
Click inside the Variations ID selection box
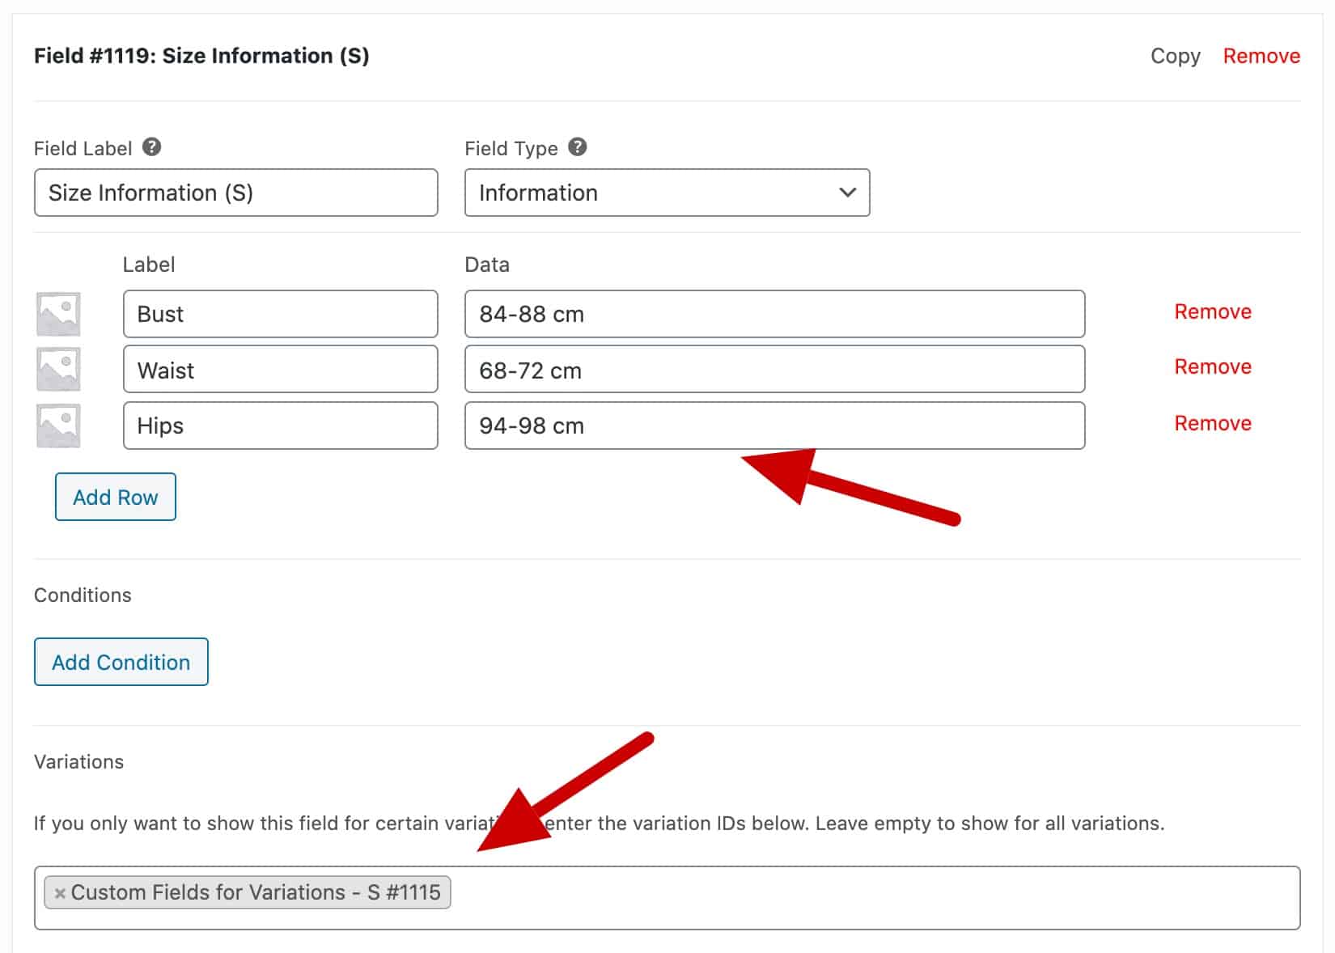pyautogui.click(x=874, y=898)
